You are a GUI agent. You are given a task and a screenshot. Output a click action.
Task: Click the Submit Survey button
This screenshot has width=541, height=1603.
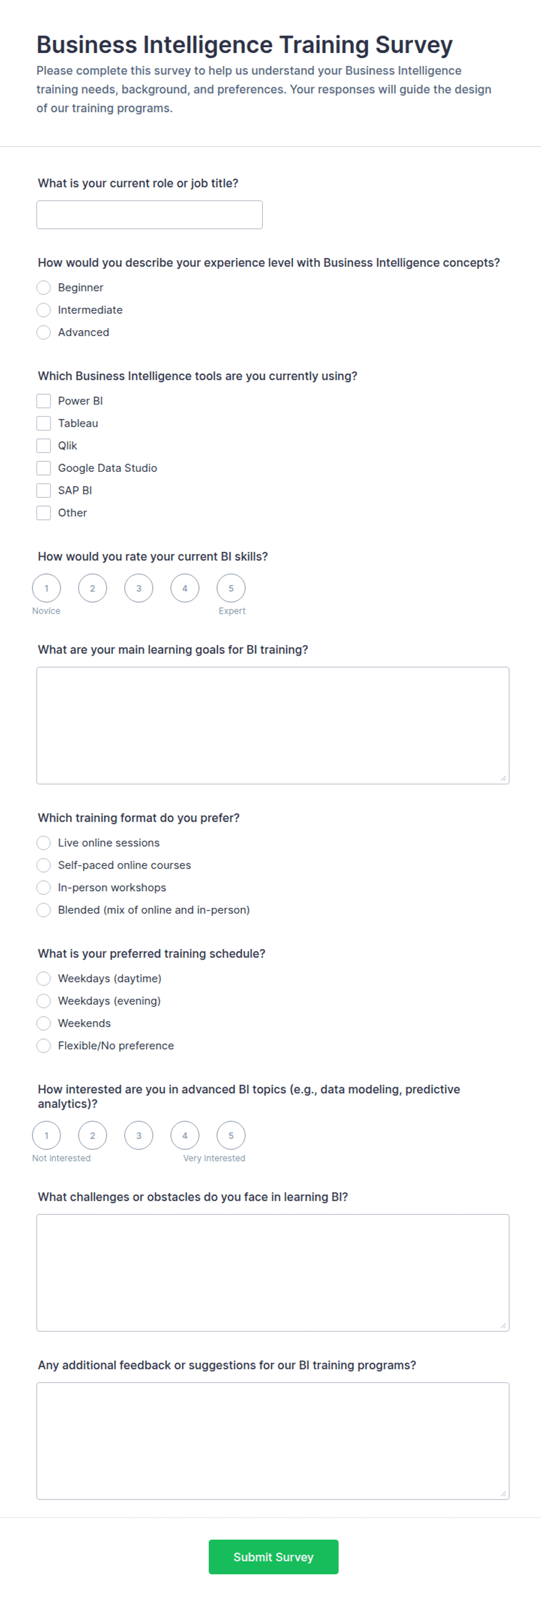pyautogui.click(x=273, y=1557)
